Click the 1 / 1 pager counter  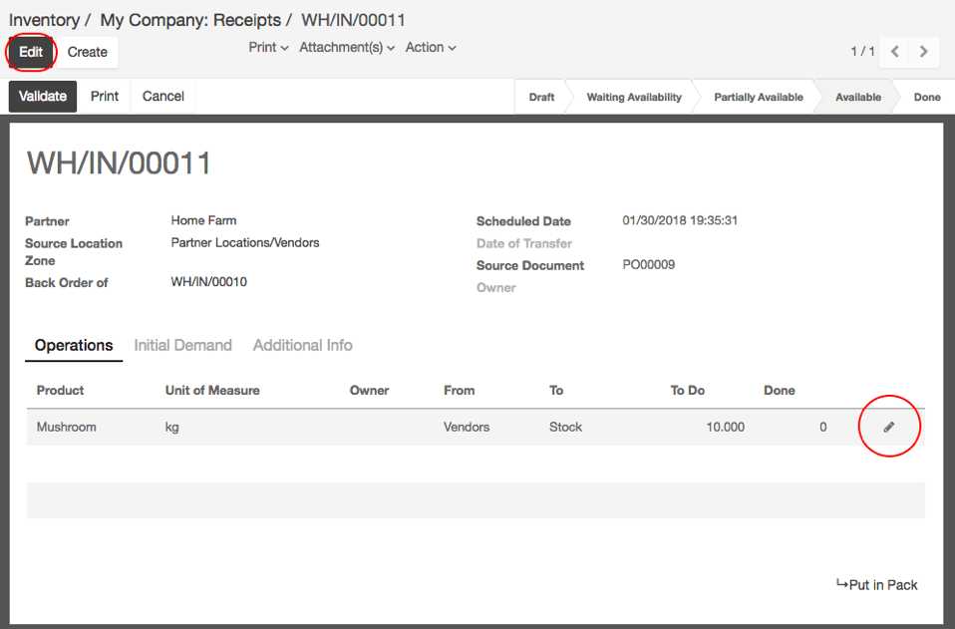point(862,52)
